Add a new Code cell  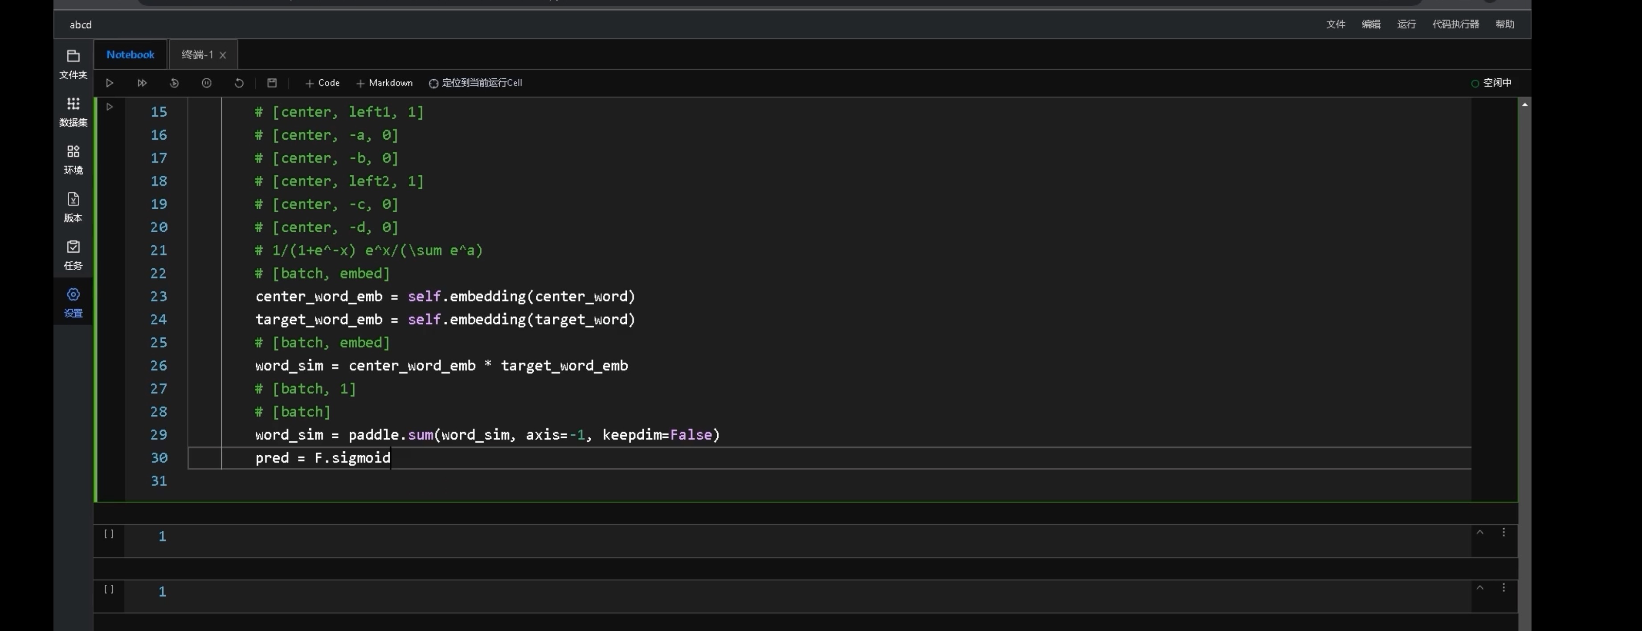click(x=323, y=83)
